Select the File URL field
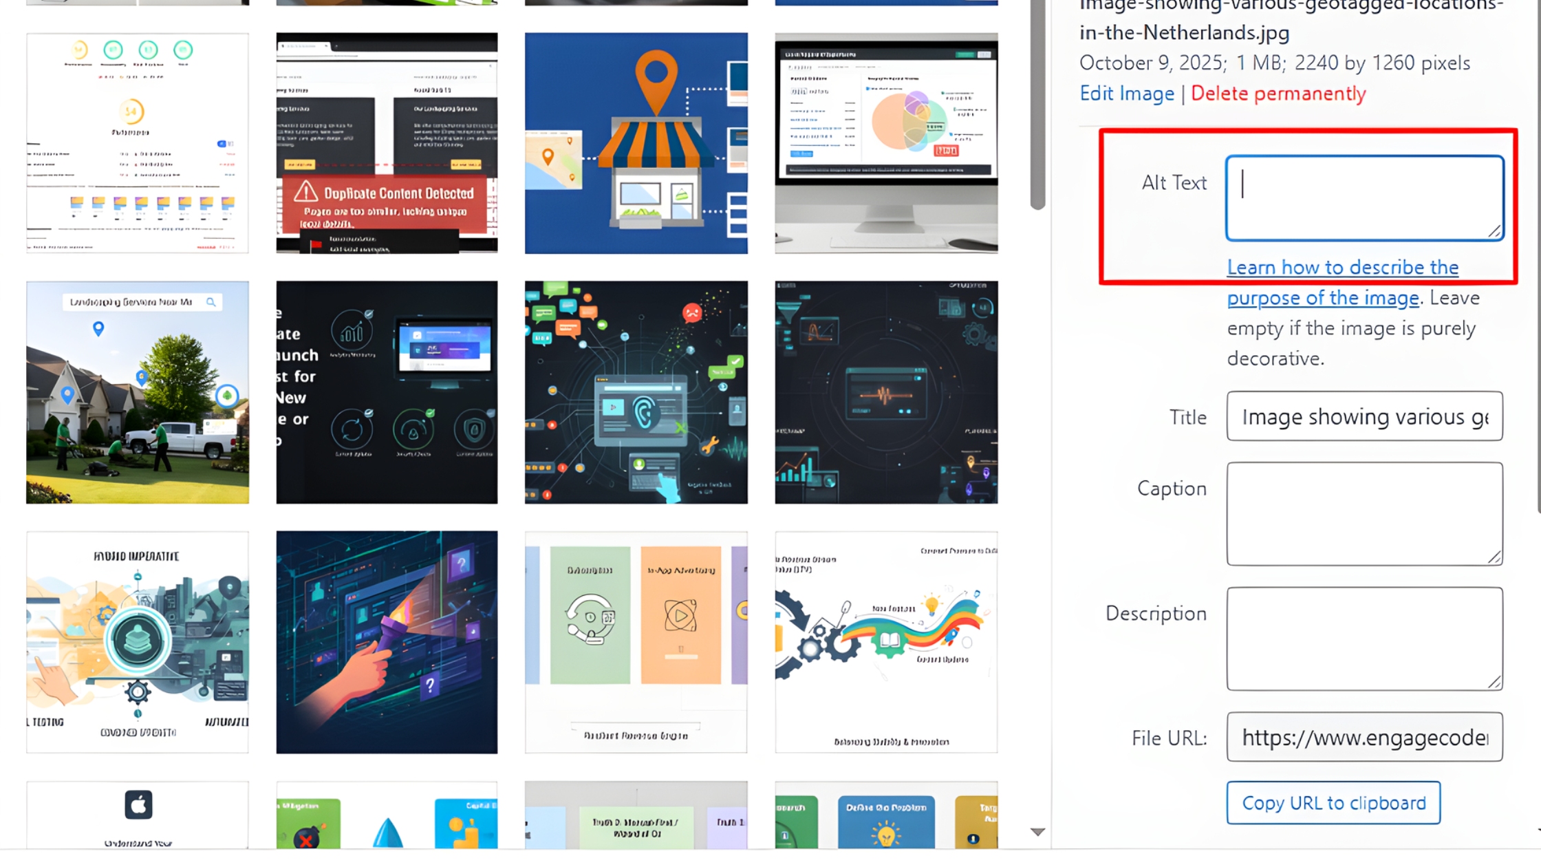Screen dimensions: 1541x867 click(1364, 737)
